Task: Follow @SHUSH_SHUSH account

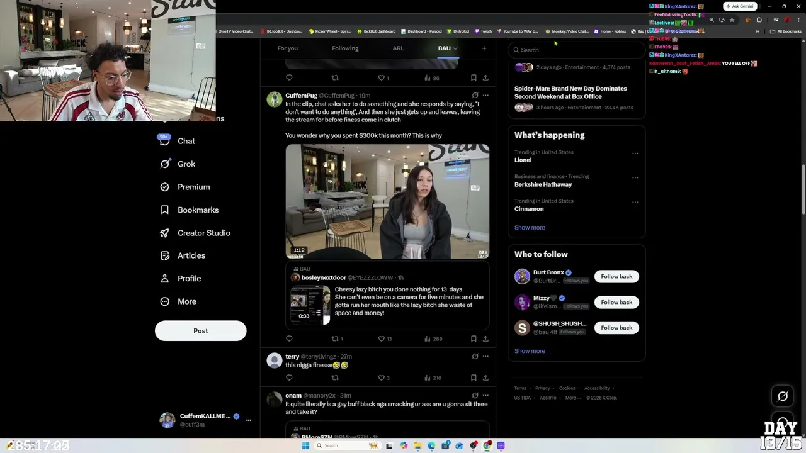Action: (x=616, y=328)
